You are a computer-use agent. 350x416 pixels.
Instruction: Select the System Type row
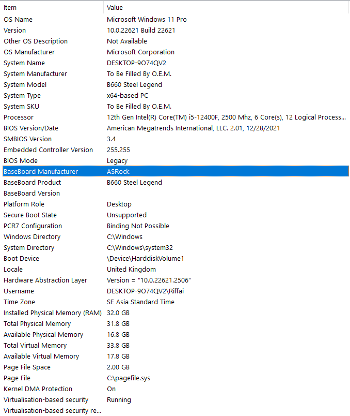click(176, 96)
